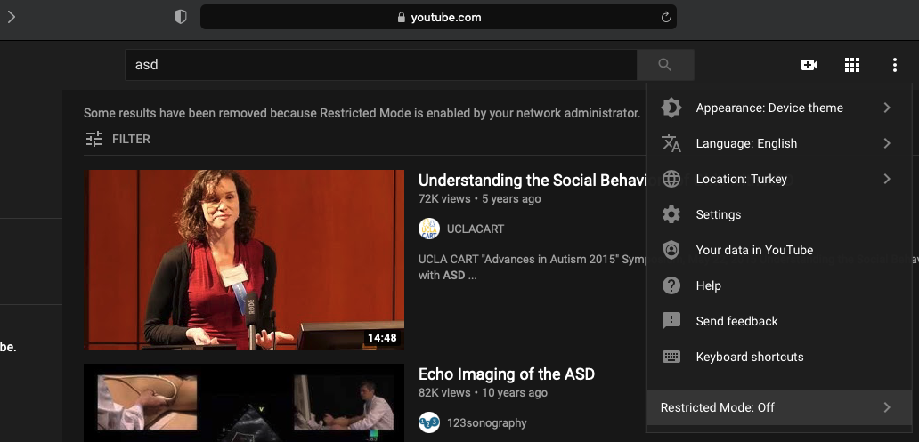Close the three-dot settings menu icon
This screenshot has height=442, width=919.
coord(894,65)
